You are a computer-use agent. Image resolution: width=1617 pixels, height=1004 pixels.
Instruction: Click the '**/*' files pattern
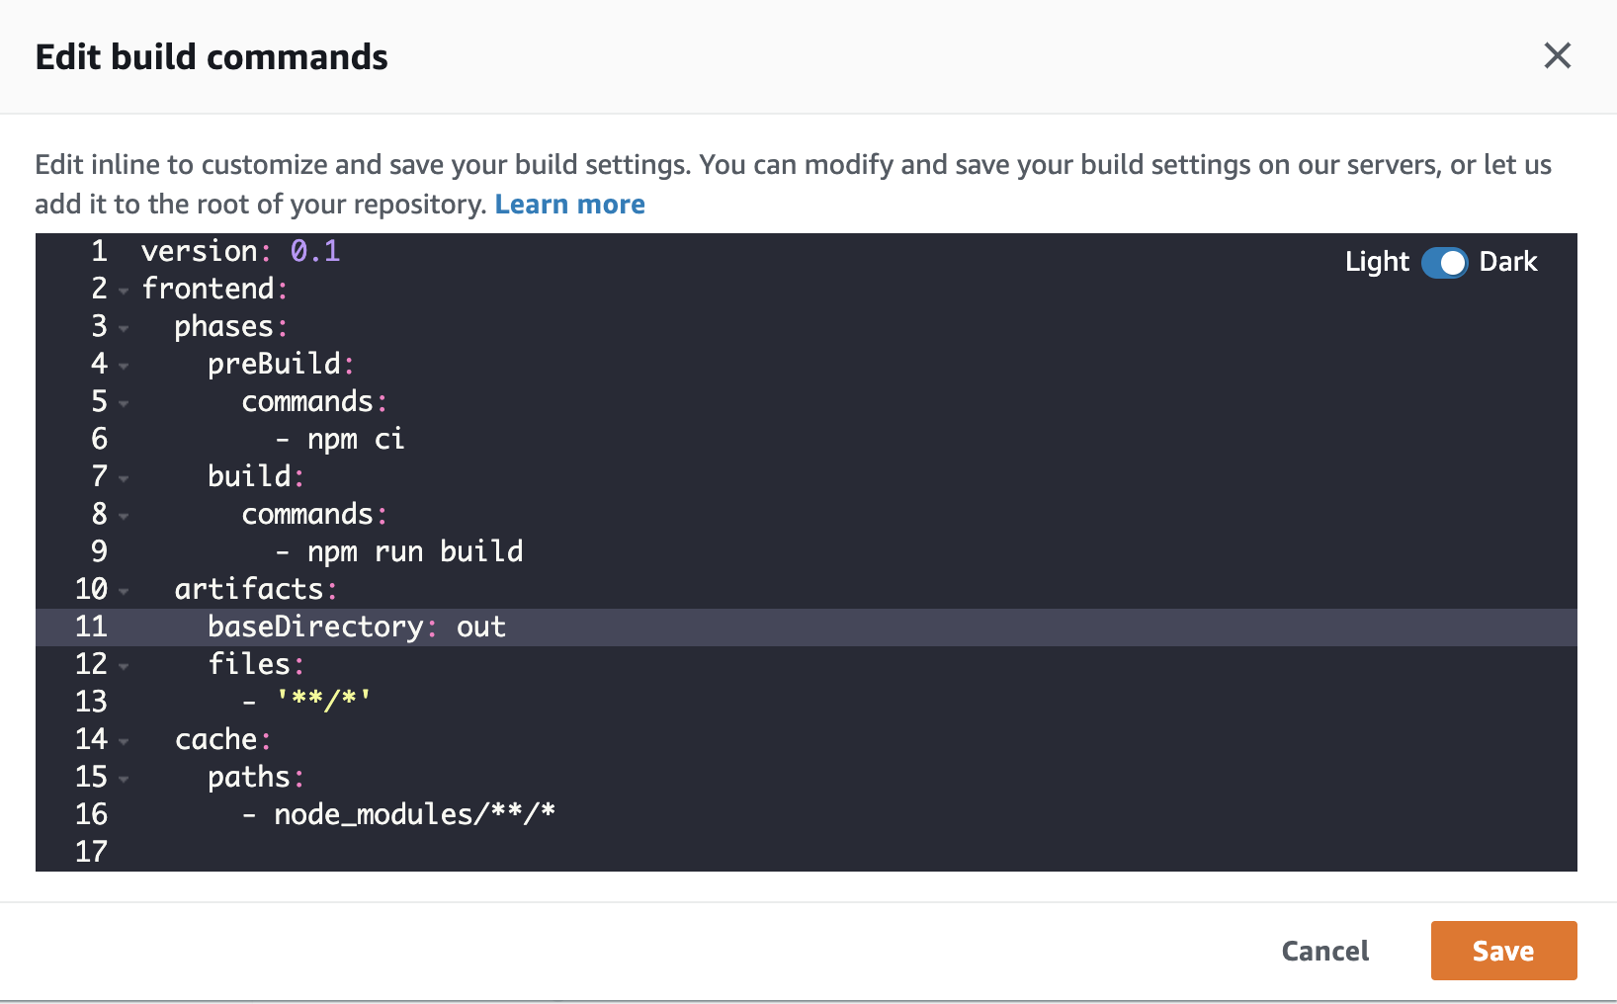[323, 701]
